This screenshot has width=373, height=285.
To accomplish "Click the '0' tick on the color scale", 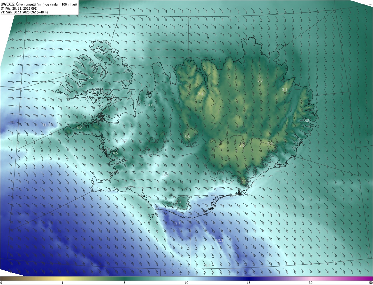I will click(1, 283).
